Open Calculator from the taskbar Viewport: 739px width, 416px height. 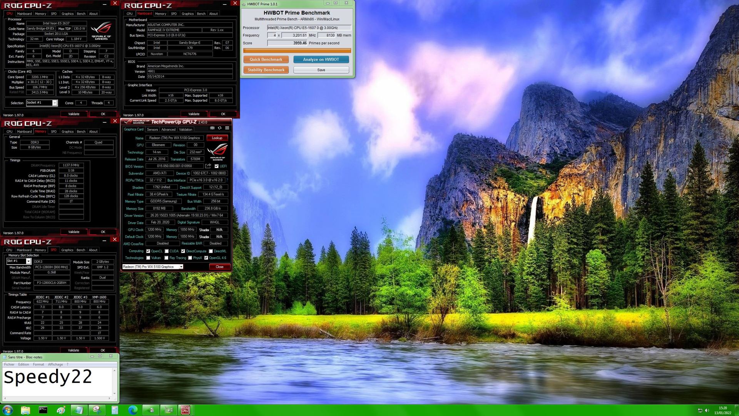click(x=115, y=410)
